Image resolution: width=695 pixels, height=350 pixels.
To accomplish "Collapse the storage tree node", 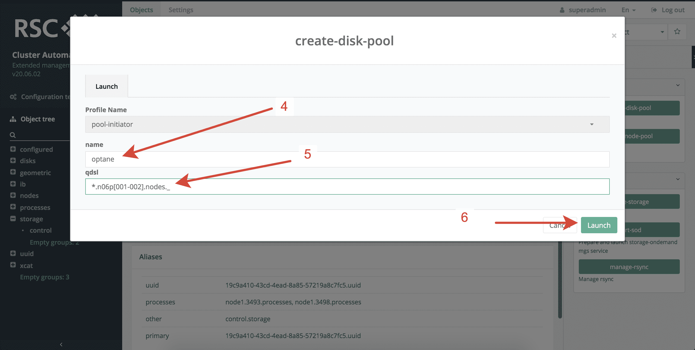I will click(x=13, y=219).
